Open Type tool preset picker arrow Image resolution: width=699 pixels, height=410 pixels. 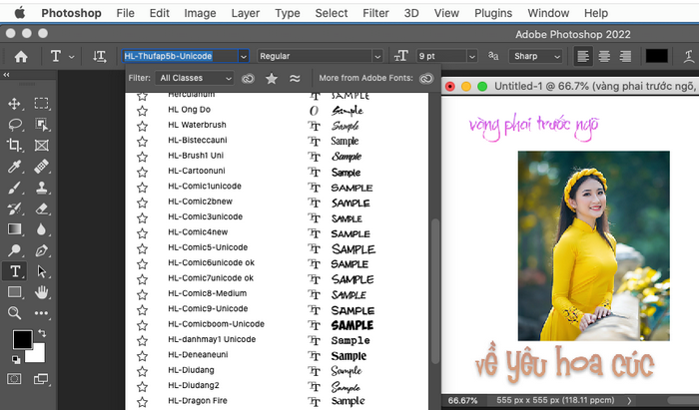pyautogui.click(x=71, y=57)
